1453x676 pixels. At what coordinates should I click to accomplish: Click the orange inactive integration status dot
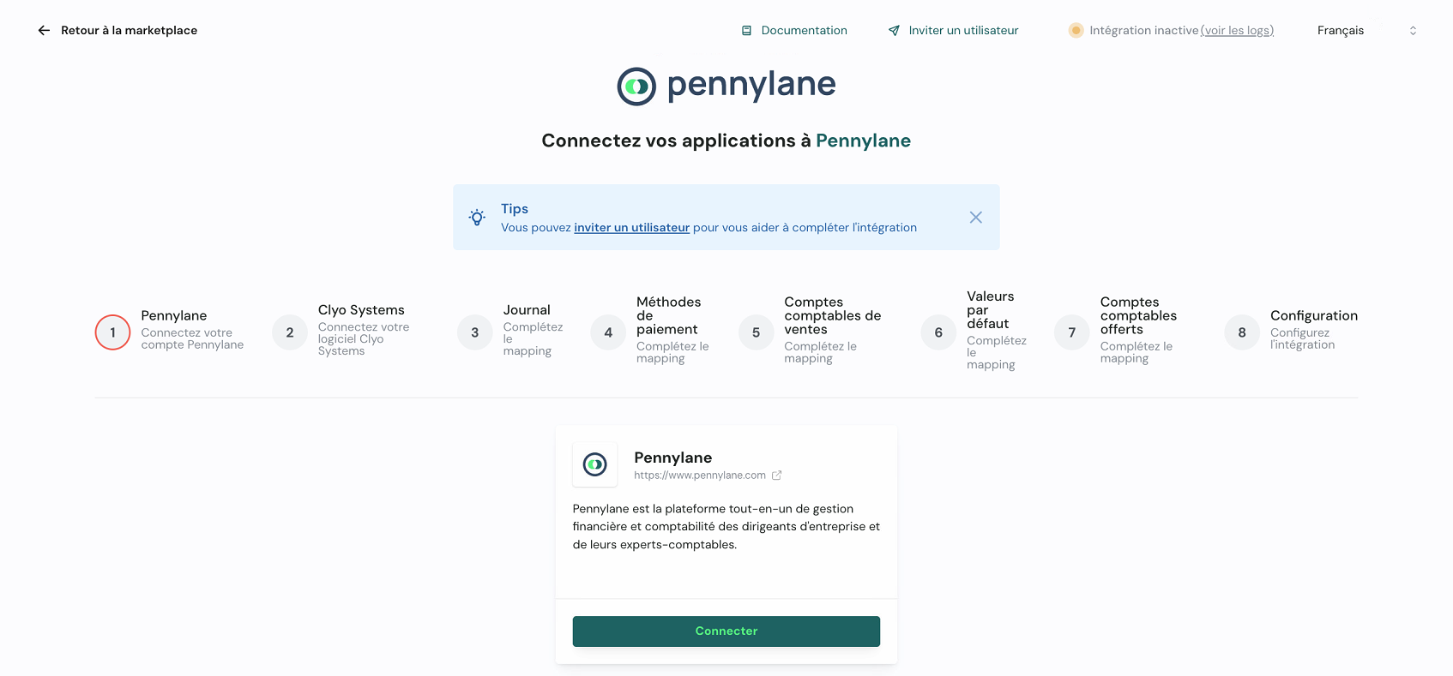click(1075, 30)
